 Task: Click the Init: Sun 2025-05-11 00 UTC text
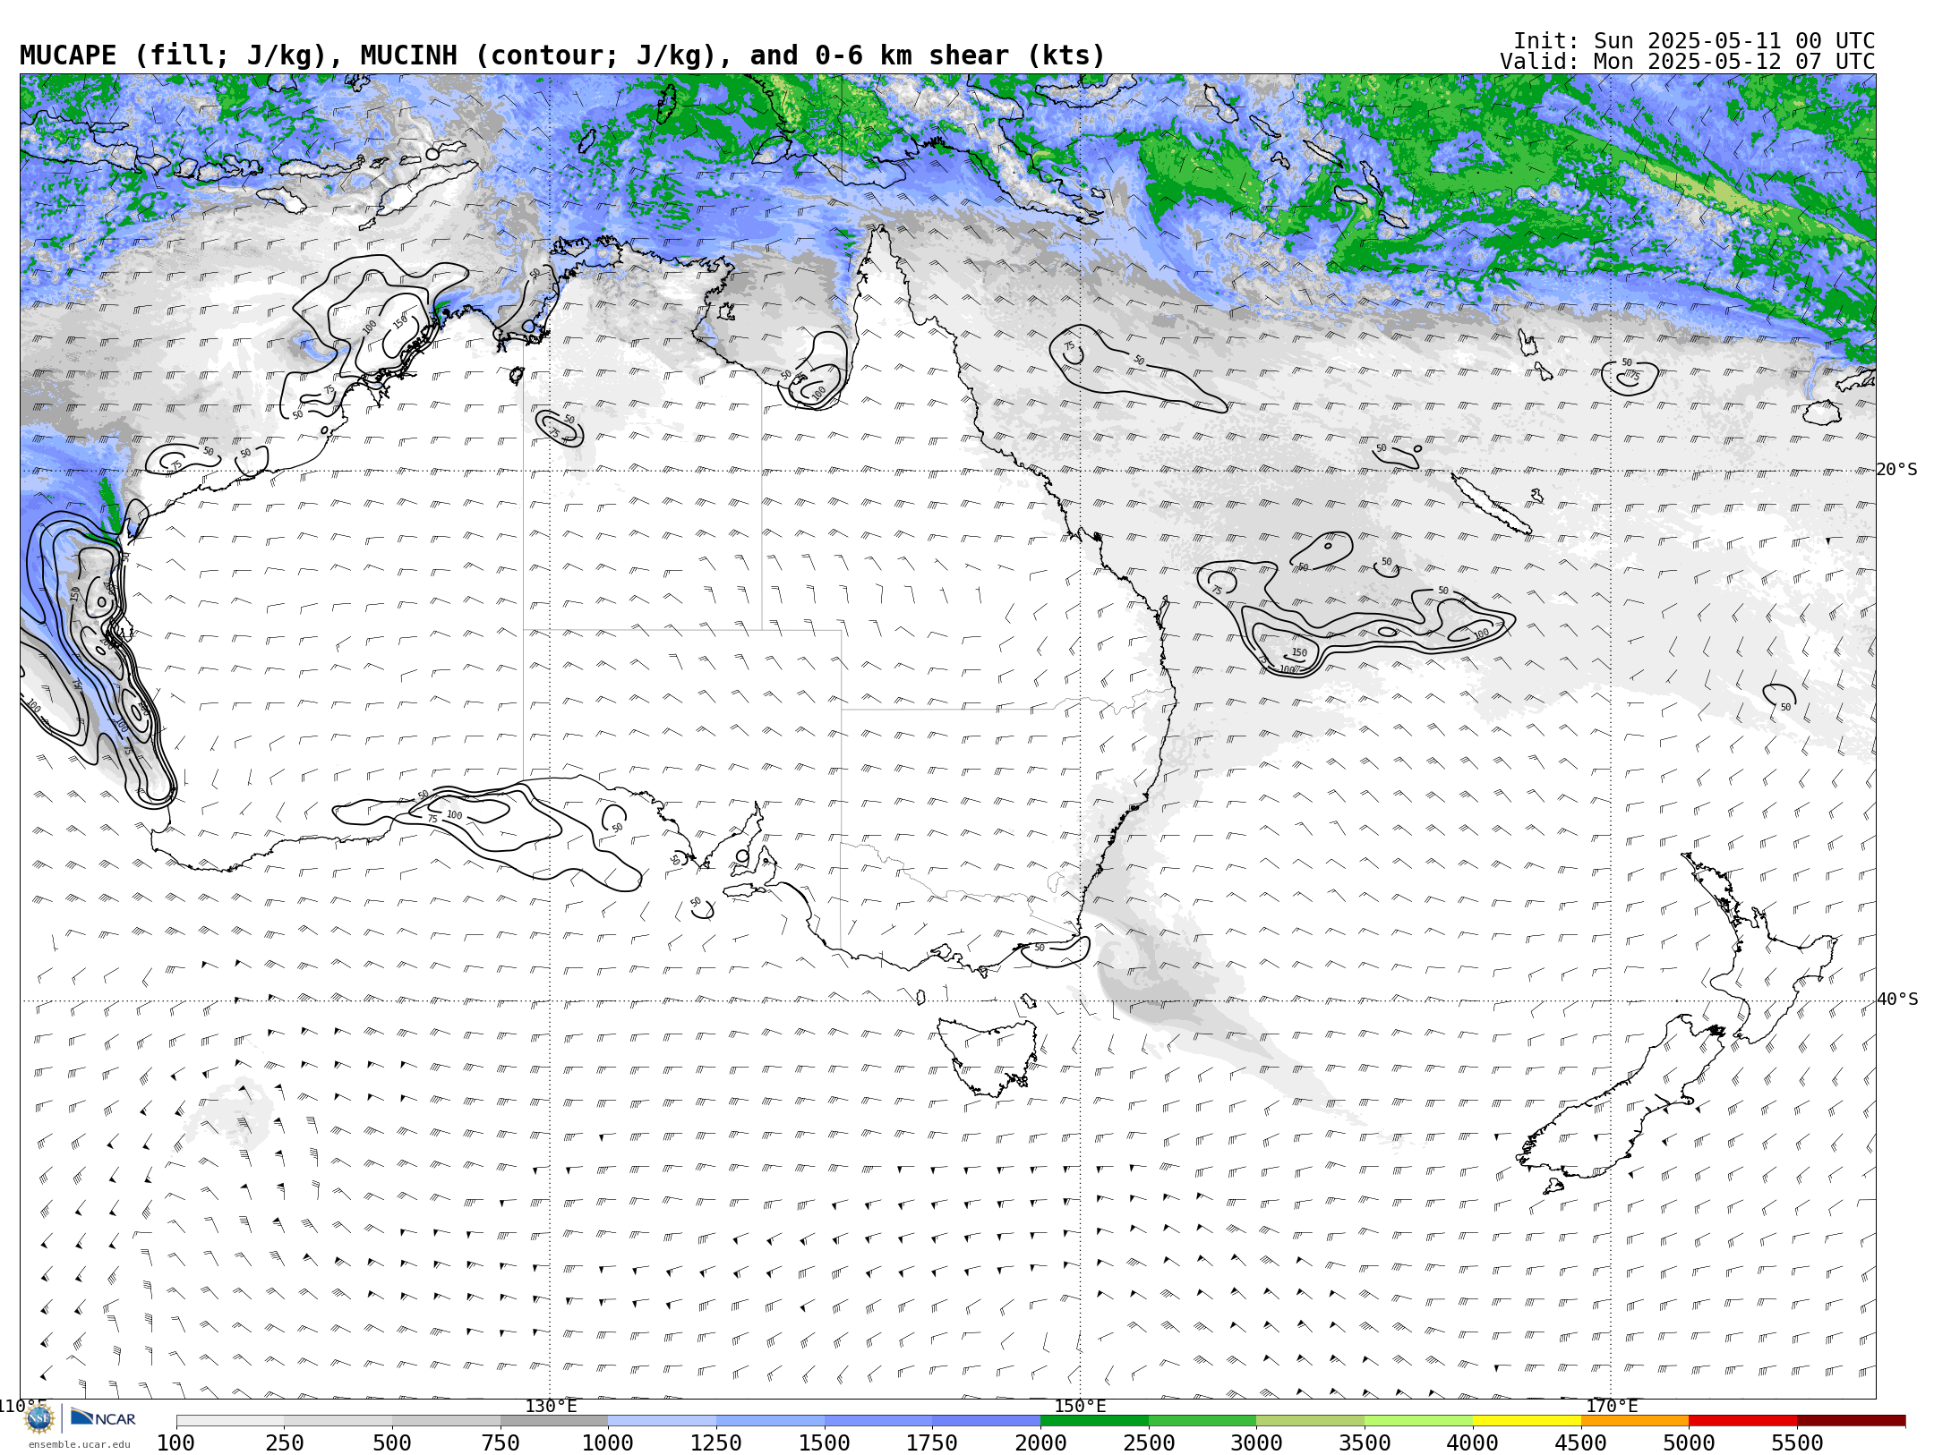(1693, 41)
